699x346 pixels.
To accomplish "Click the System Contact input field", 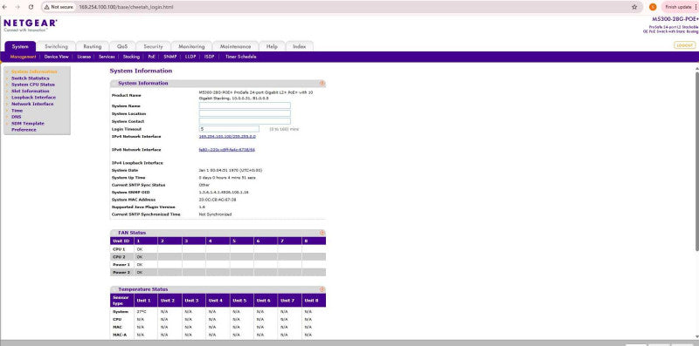I will [x=245, y=121].
